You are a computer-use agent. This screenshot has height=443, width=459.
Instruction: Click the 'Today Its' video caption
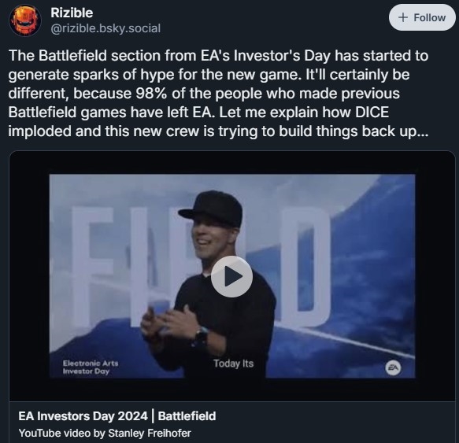[233, 364]
